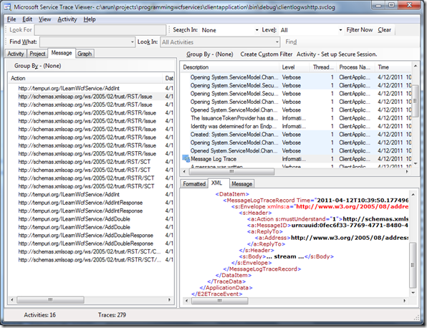Sort by the Action column header
Screen dimensions: 427x328
coord(85,78)
